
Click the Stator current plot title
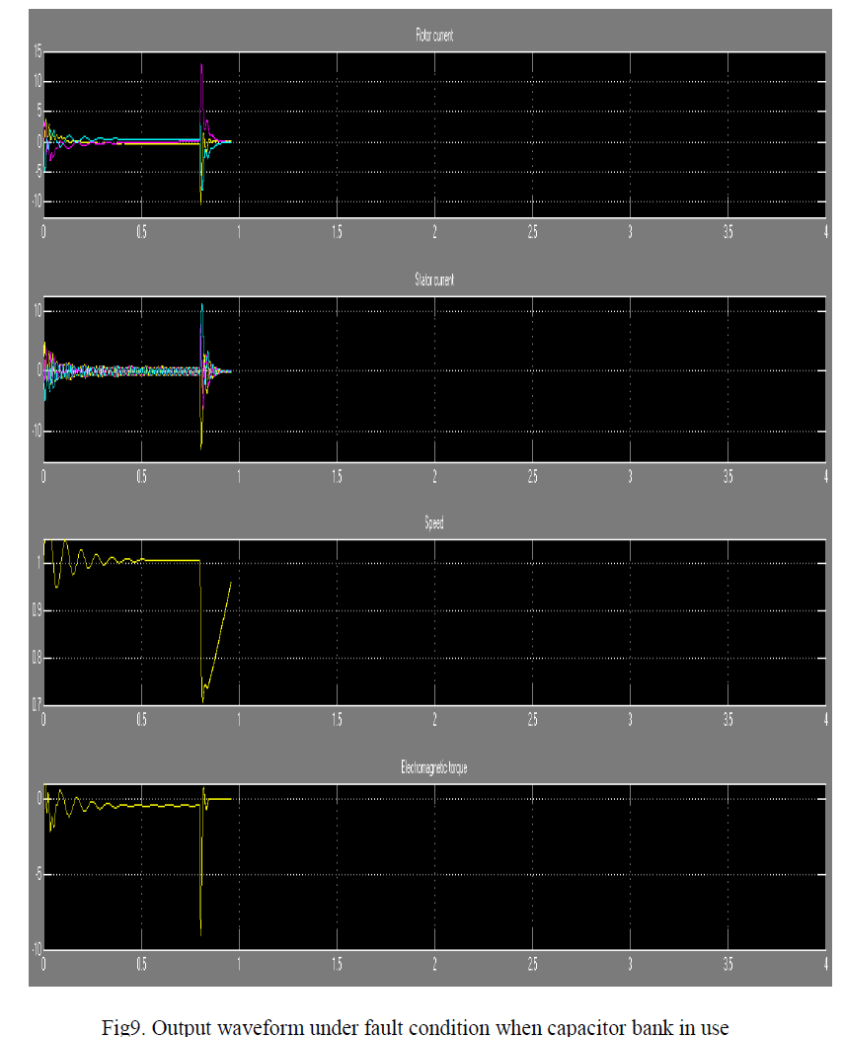pos(434,280)
